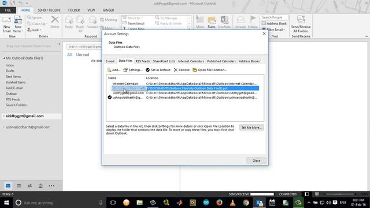This screenshot has height=208, width=370.
Task: Open the GINGER ribbon tab
Action: pos(108,10)
